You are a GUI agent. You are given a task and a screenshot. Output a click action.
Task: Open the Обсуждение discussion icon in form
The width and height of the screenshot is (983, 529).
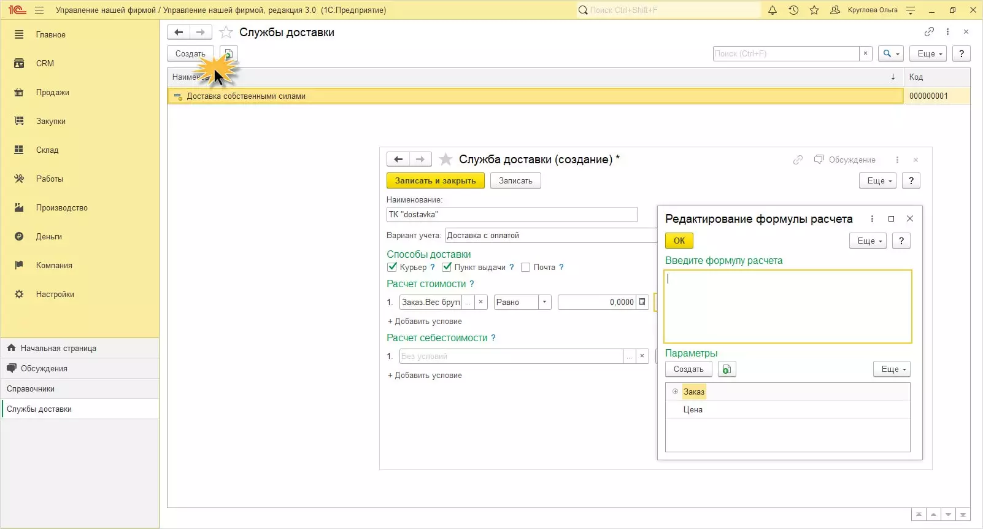pyautogui.click(x=819, y=160)
